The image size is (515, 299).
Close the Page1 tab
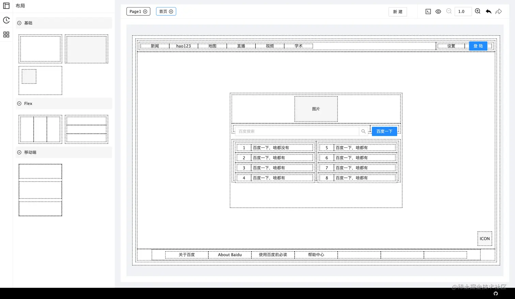[145, 12]
